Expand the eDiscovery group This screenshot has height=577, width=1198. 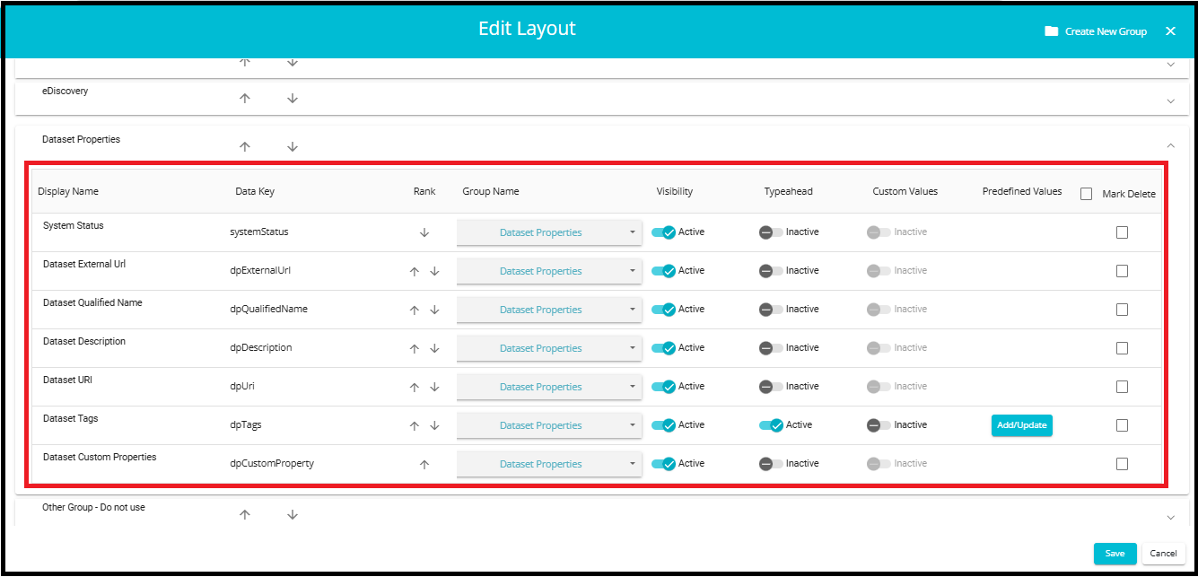[x=1170, y=101]
